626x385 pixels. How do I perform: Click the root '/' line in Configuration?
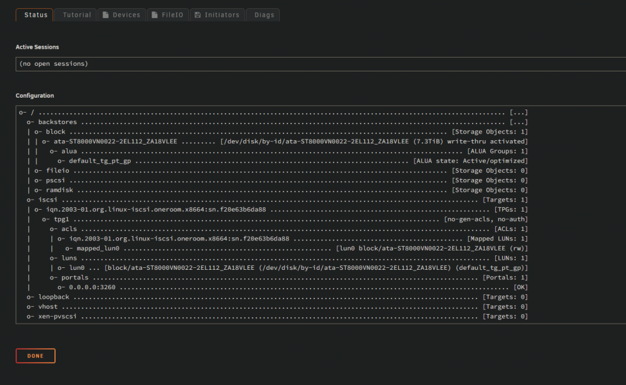pyautogui.click(x=274, y=113)
